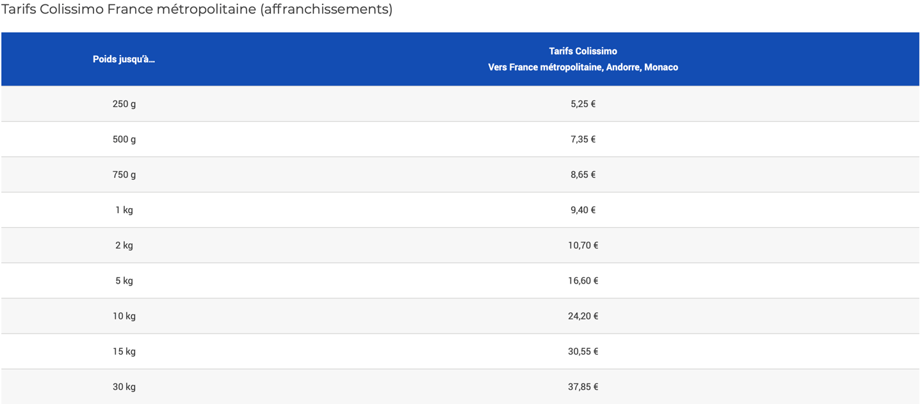Select the 750 g weight cell
This screenshot has height=404, width=922.
(124, 174)
